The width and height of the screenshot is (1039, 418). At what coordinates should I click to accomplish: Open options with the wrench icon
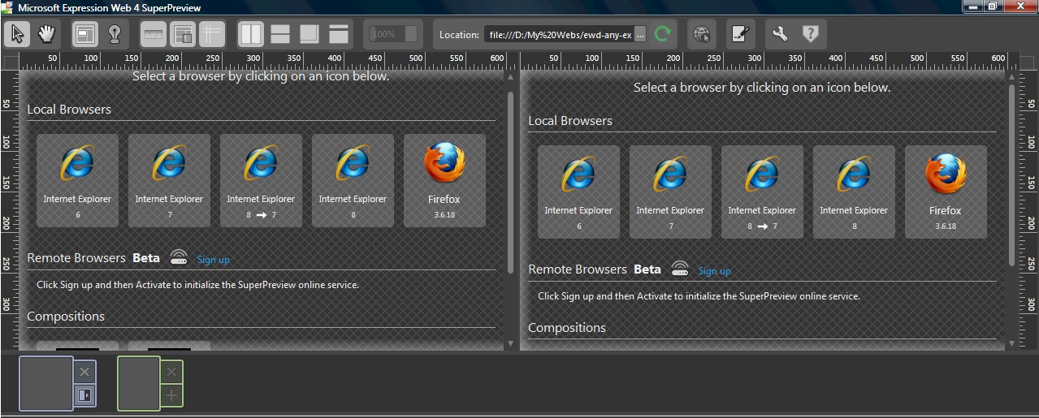tap(780, 34)
